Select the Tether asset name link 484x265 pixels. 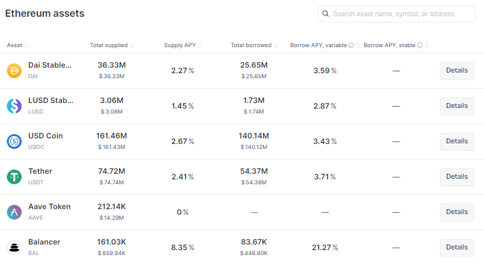(40, 171)
